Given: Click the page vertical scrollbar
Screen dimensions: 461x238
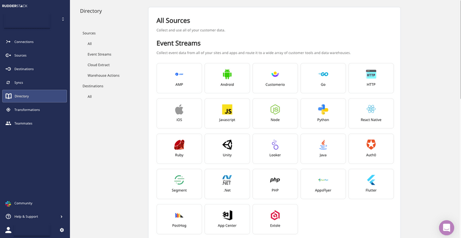Looking at the screenshot, I should click(x=460, y=50).
